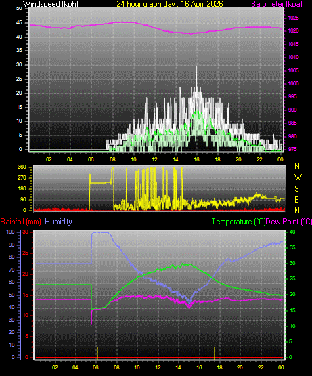Click the 975 barometer axis value
Screen dimensions: 312x376
tap(292, 149)
